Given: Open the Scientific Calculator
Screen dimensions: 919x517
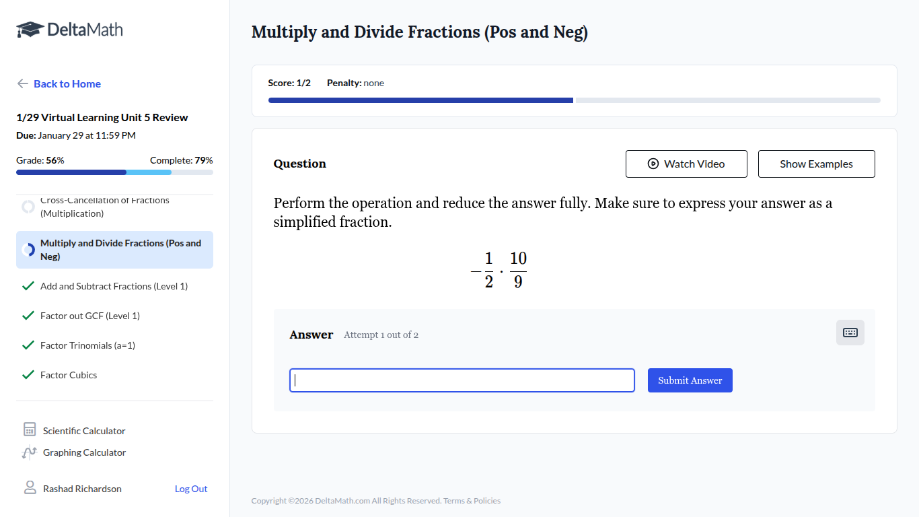Looking at the screenshot, I should [x=84, y=430].
